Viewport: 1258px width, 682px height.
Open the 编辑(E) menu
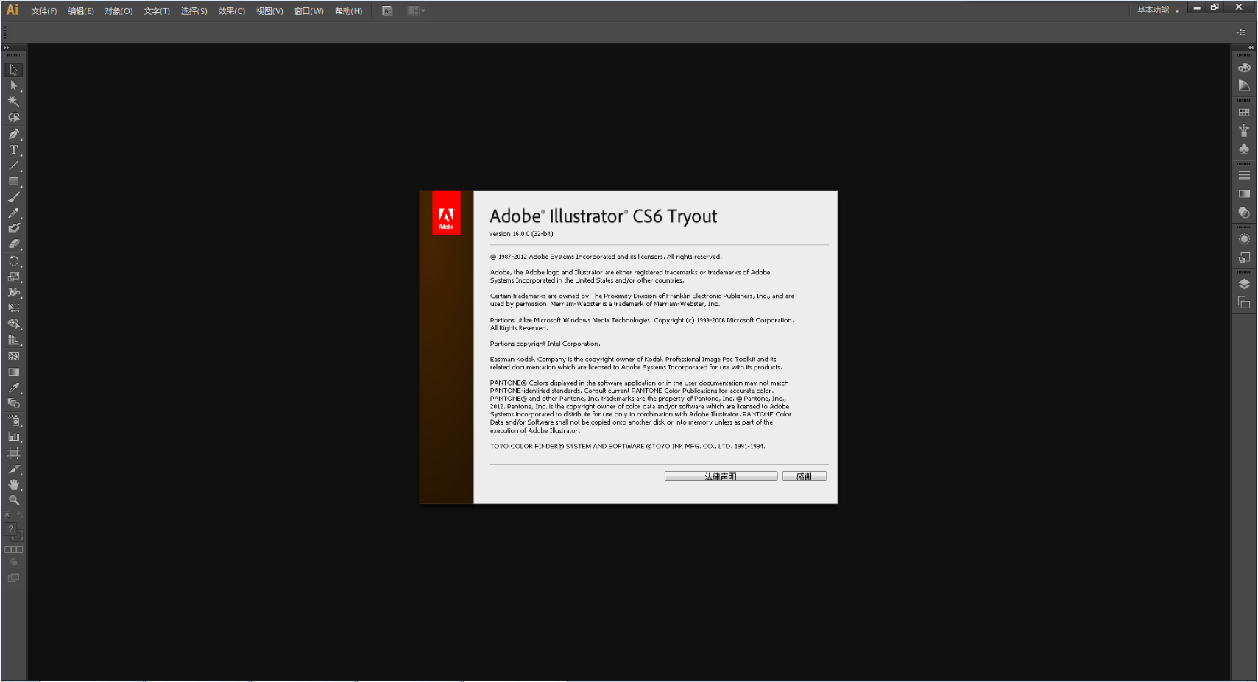pyautogui.click(x=81, y=11)
